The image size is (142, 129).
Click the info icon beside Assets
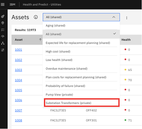point(36,17)
